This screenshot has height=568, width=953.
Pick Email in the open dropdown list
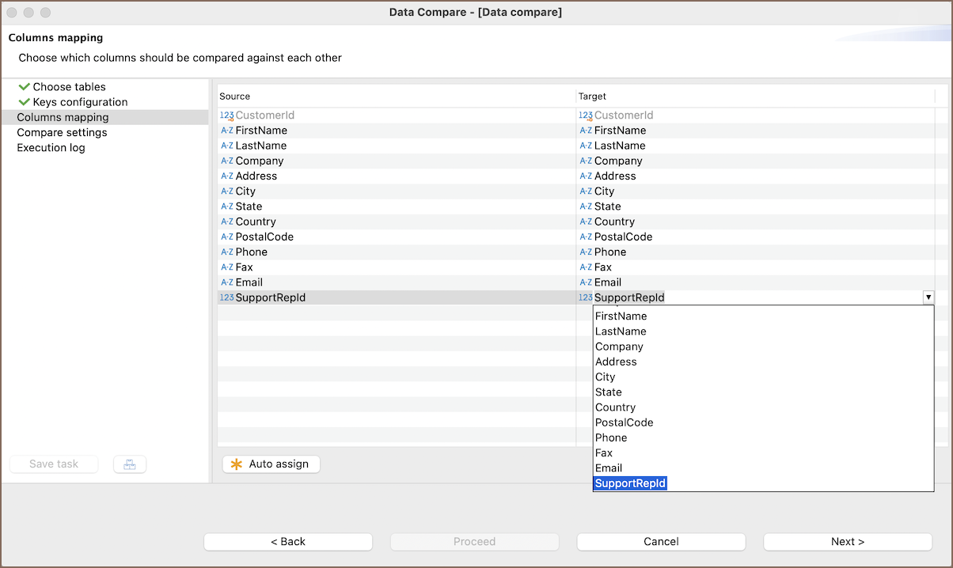click(609, 468)
